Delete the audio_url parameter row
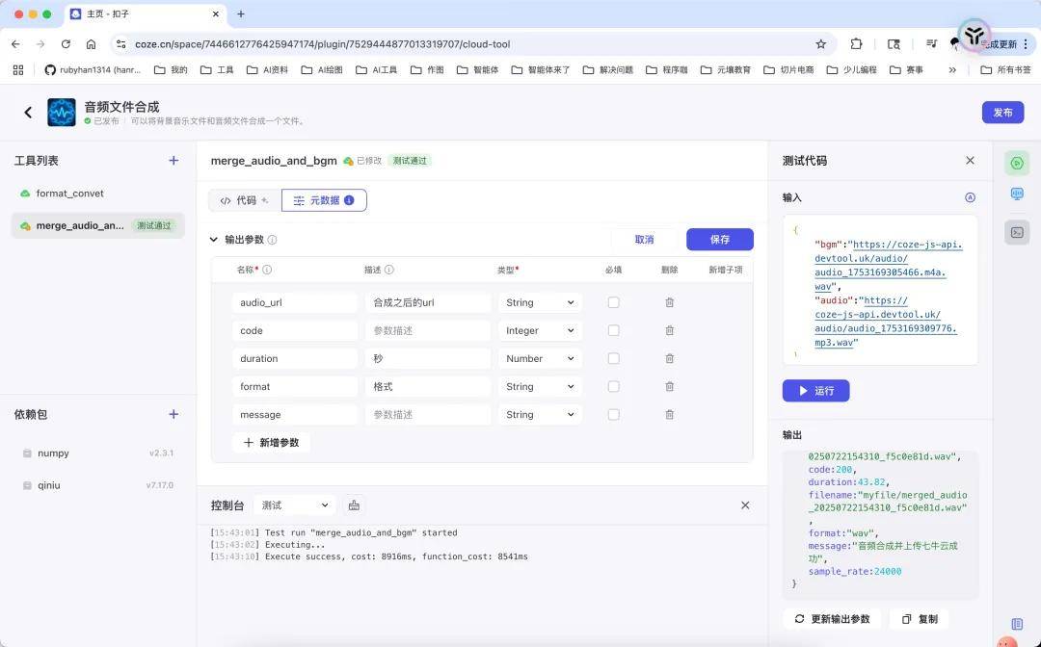1041x647 pixels. [x=669, y=302]
